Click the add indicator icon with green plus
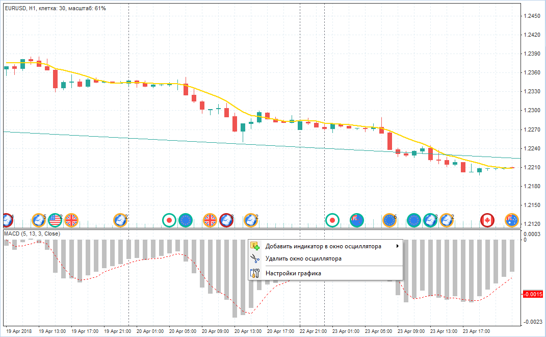Screen dimensions: 546x337 (x=255, y=246)
